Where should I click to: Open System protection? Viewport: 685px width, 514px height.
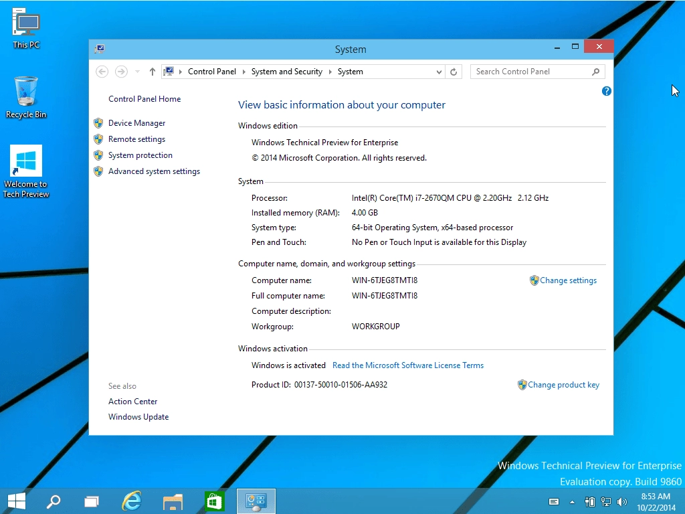click(140, 155)
